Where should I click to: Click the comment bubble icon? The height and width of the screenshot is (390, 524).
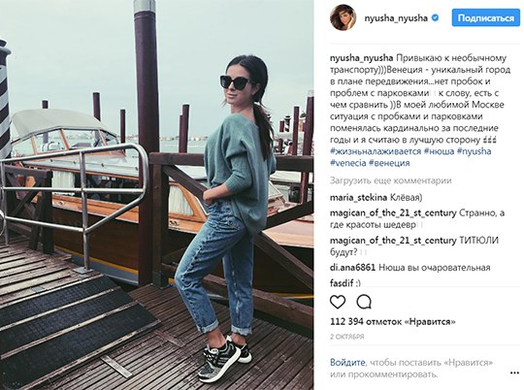[364, 302]
